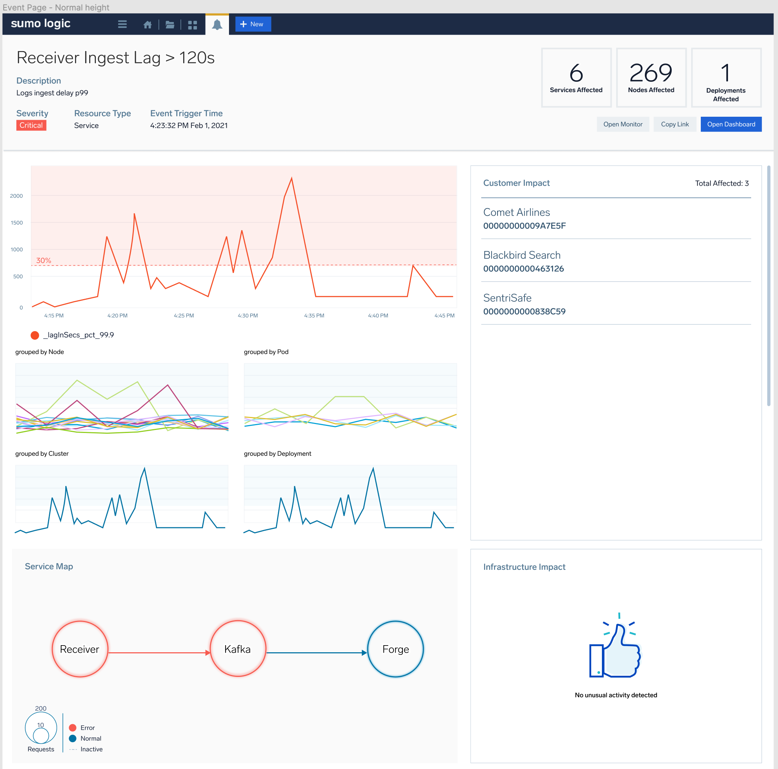Viewport: 778px width, 769px height.
Task: Select the bell alerts tab
Action: pyautogui.click(x=217, y=25)
